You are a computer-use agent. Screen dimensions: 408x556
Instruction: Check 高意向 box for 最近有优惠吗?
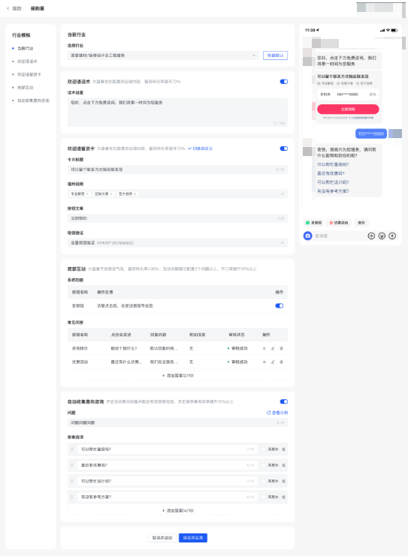(264, 465)
